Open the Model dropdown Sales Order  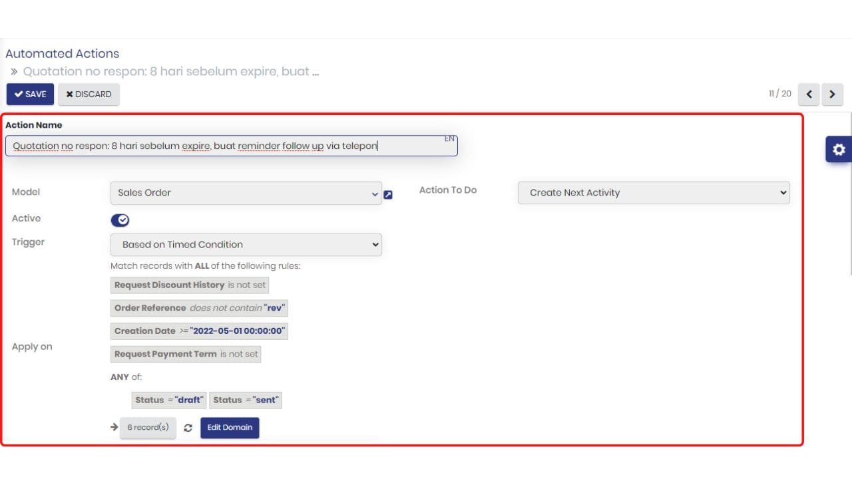(246, 193)
